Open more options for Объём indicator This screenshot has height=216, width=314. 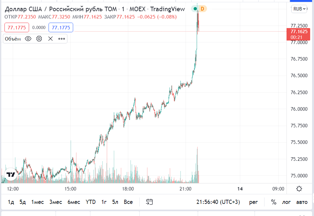pos(62,39)
